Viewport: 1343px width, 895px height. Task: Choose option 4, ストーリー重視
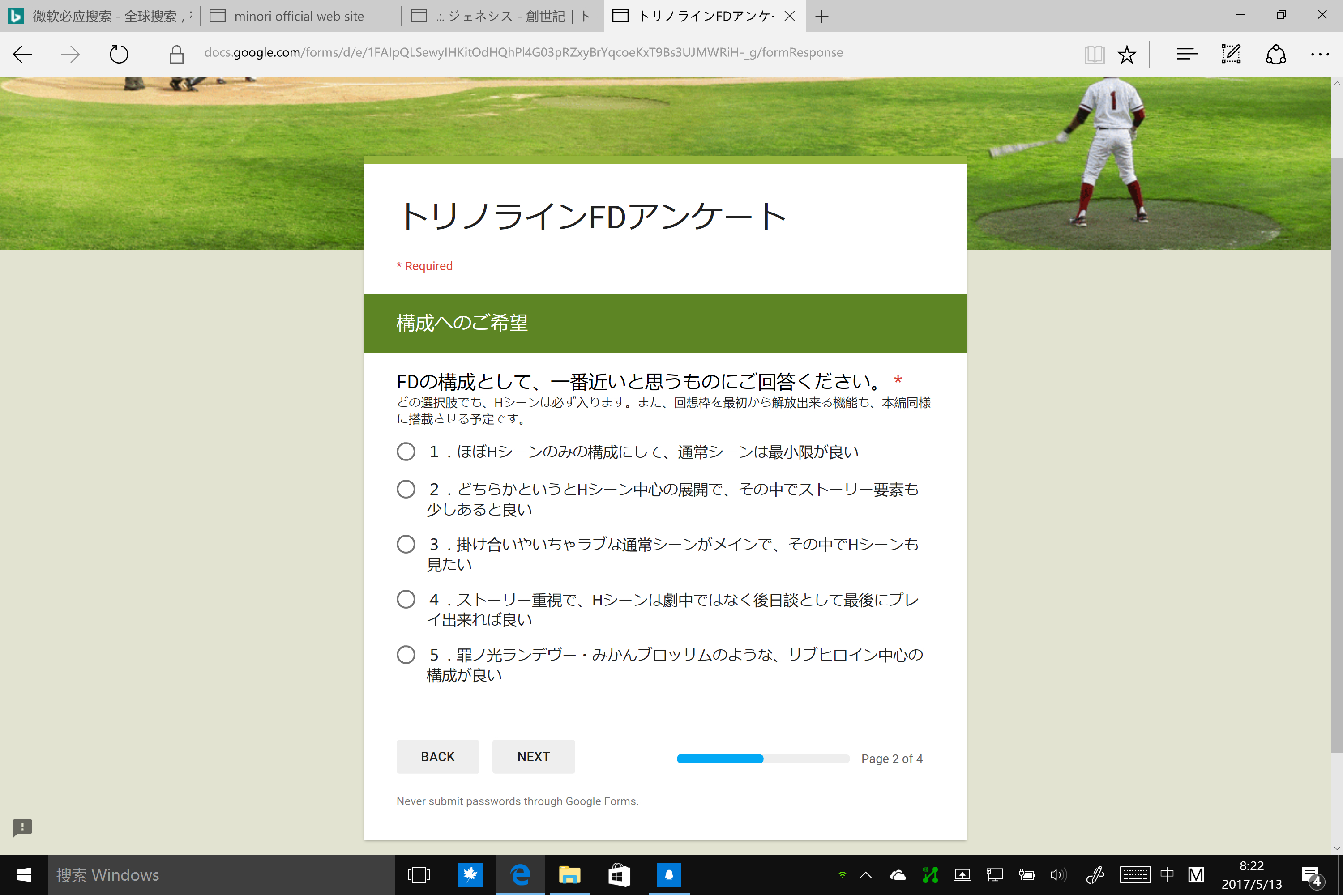[x=406, y=599]
